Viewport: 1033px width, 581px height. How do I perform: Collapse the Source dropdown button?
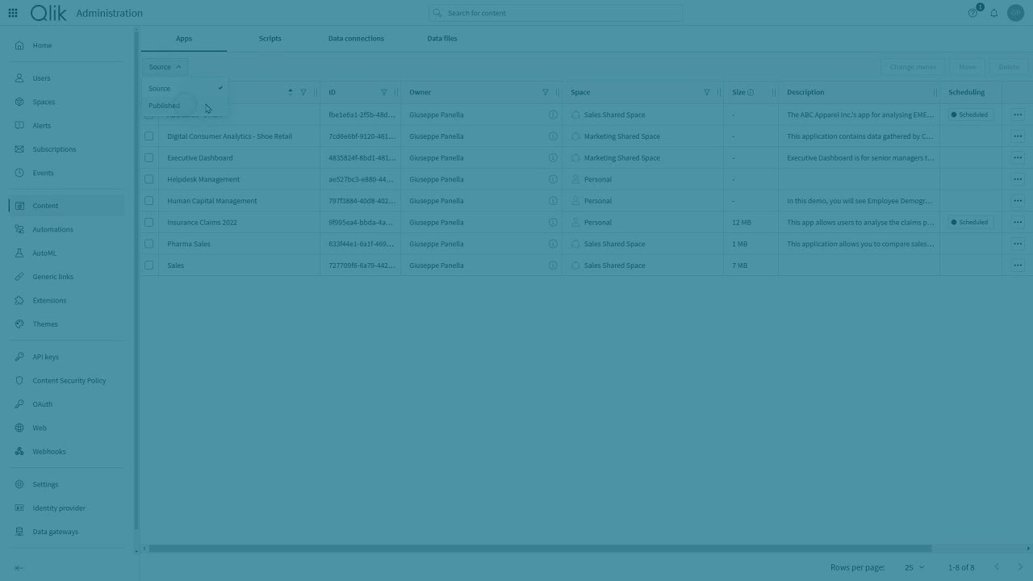(x=165, y=67)
